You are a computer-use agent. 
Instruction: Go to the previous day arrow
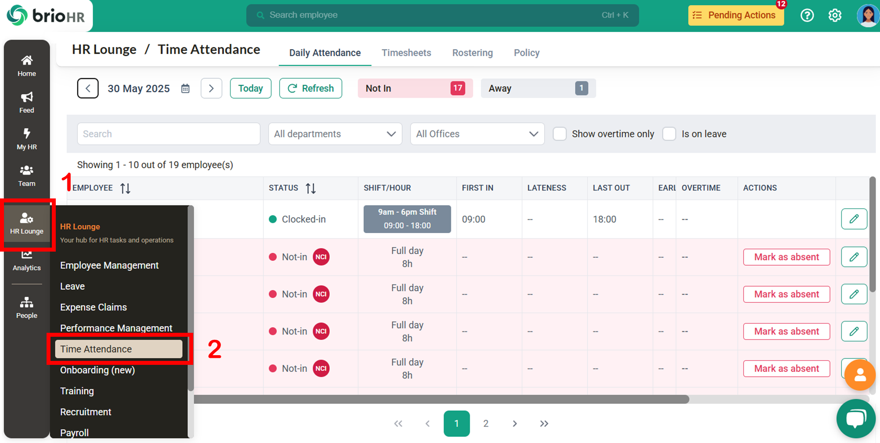[88, 88]
